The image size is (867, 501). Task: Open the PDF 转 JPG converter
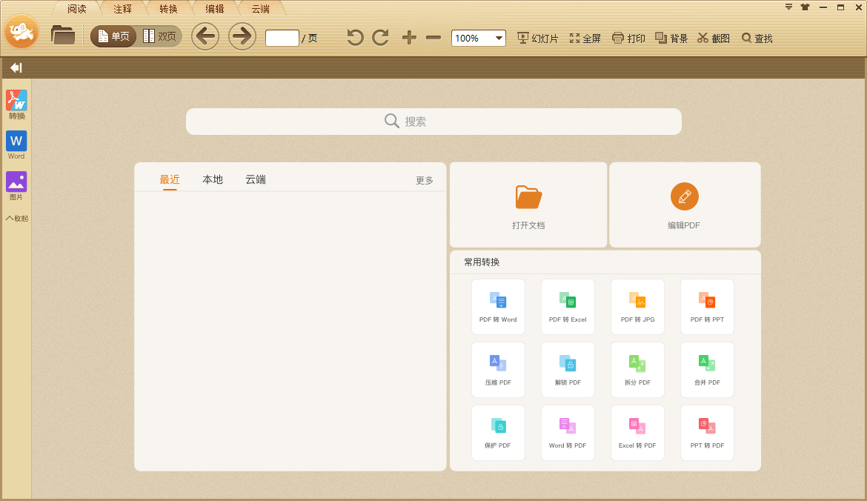click(637, 307)
